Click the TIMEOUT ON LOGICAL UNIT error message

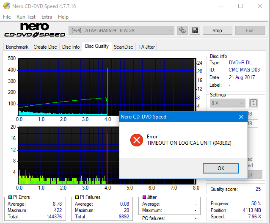point(189,143)
